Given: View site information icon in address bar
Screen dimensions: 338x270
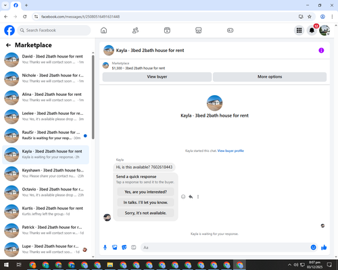Looking at the screenshot, I should coord(36,17).
